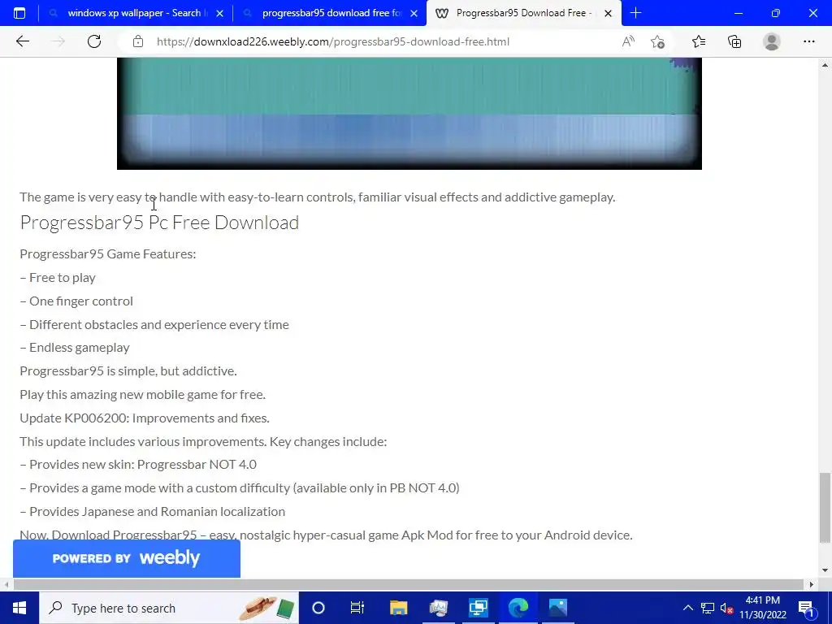The width and height of the screenshot is (832, 624).
Task: Click the scroll down arrow
Action: pos(825,570)
